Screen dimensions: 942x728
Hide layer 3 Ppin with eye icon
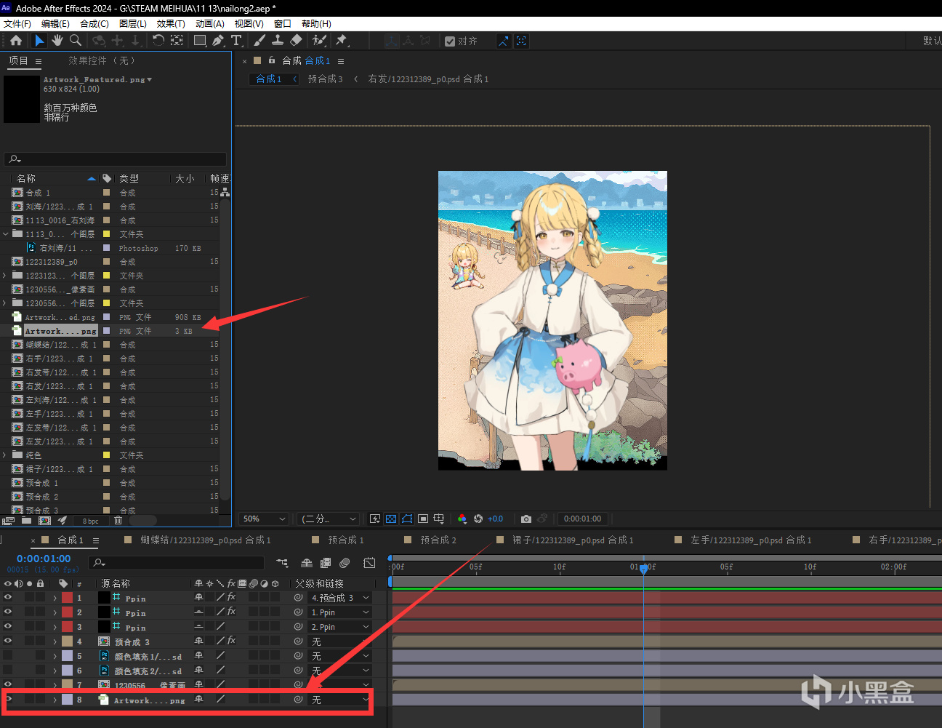(8, 626)
